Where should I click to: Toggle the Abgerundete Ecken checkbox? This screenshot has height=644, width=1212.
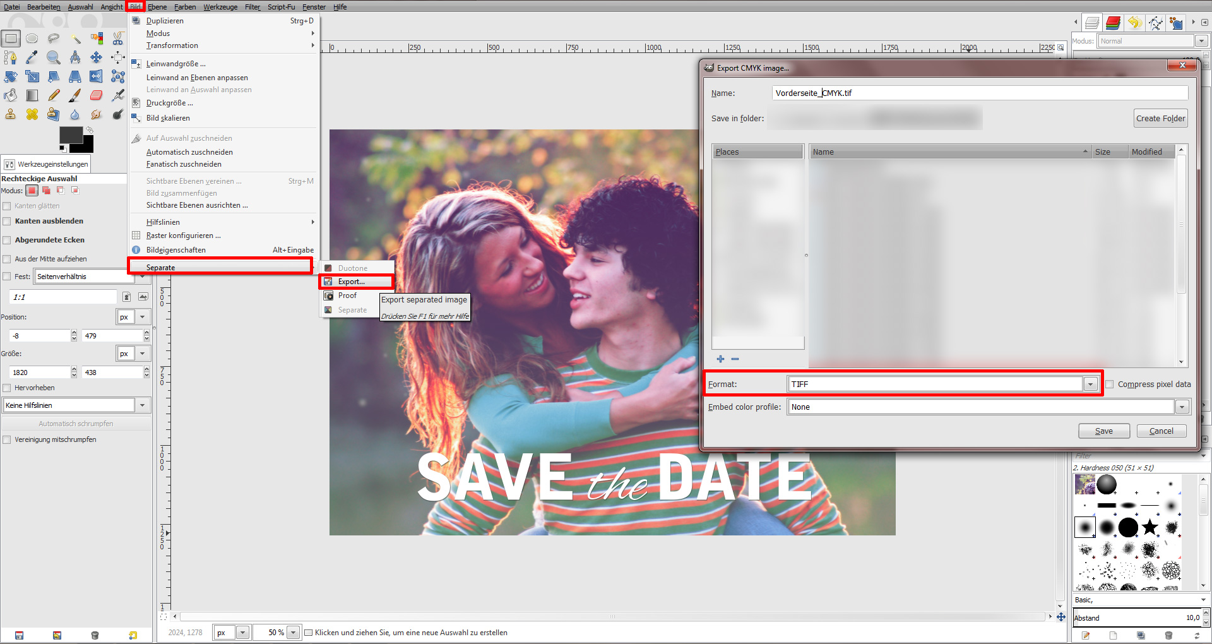point(7,241)
